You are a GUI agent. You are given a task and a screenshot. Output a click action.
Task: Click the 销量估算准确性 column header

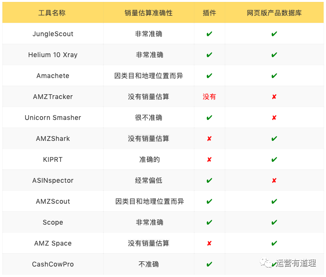(148, 13)
